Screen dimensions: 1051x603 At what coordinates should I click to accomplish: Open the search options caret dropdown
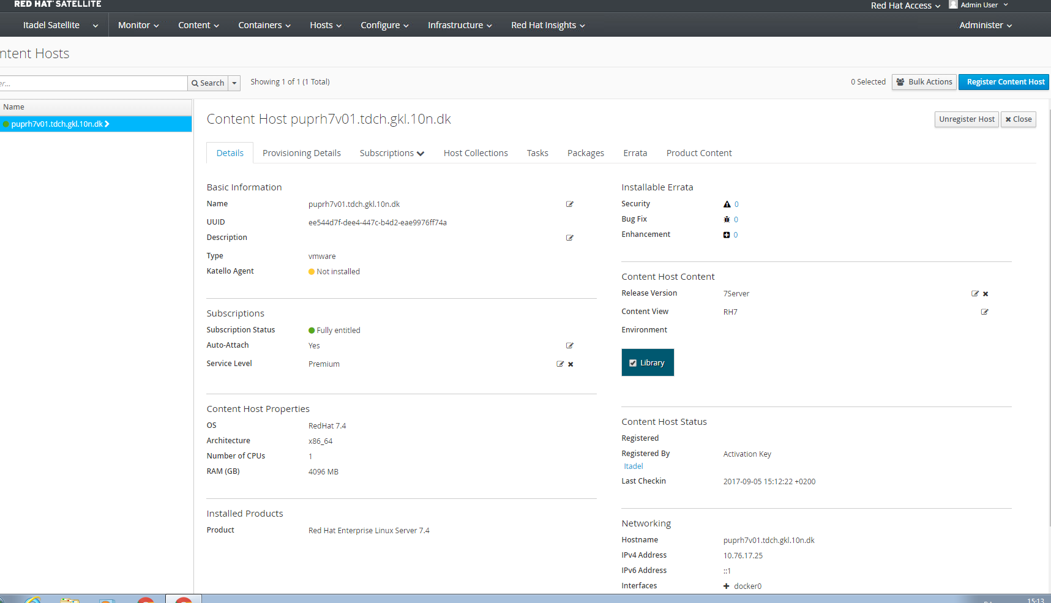coord(234,83)
